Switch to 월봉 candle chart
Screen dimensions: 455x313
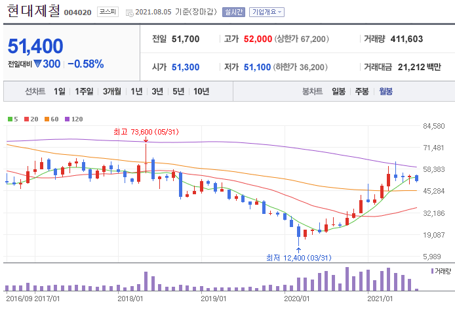(386, 91)
